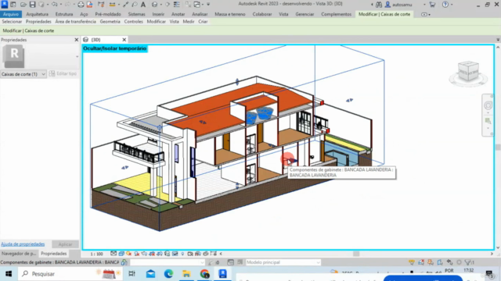
Task: Toggle Crop View in view control bar
Action: [152, 254]
